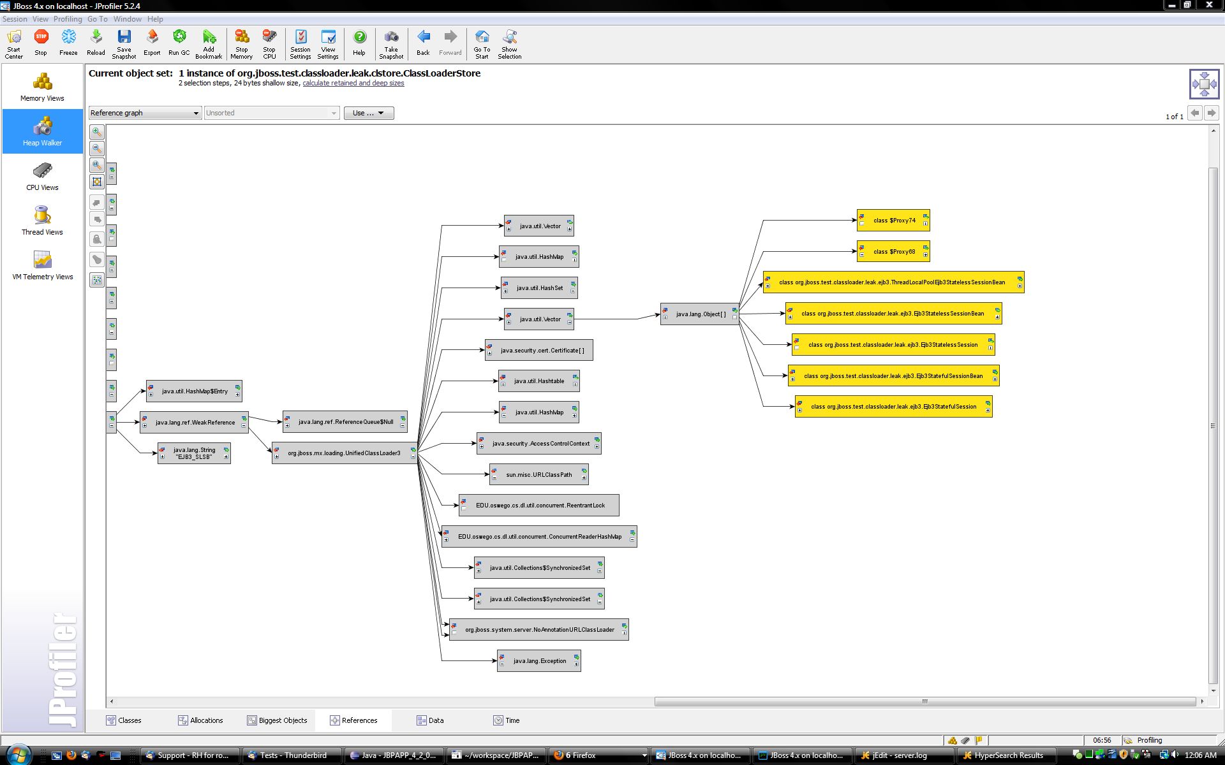Click calculate retained and deep sizes link
1225x765 pixels.
353,84
